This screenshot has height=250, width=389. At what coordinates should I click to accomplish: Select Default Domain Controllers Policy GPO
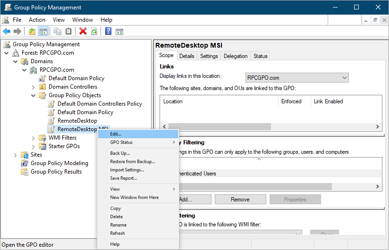(100, 104)
